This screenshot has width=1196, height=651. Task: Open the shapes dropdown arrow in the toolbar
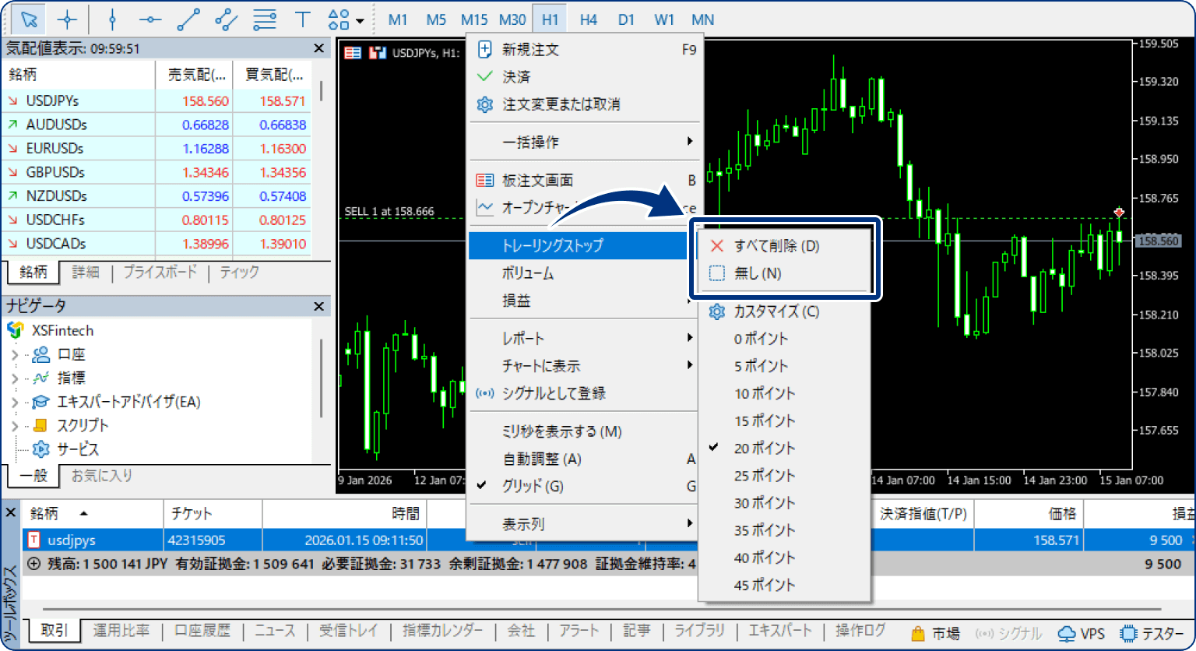(x=358, y=21)
